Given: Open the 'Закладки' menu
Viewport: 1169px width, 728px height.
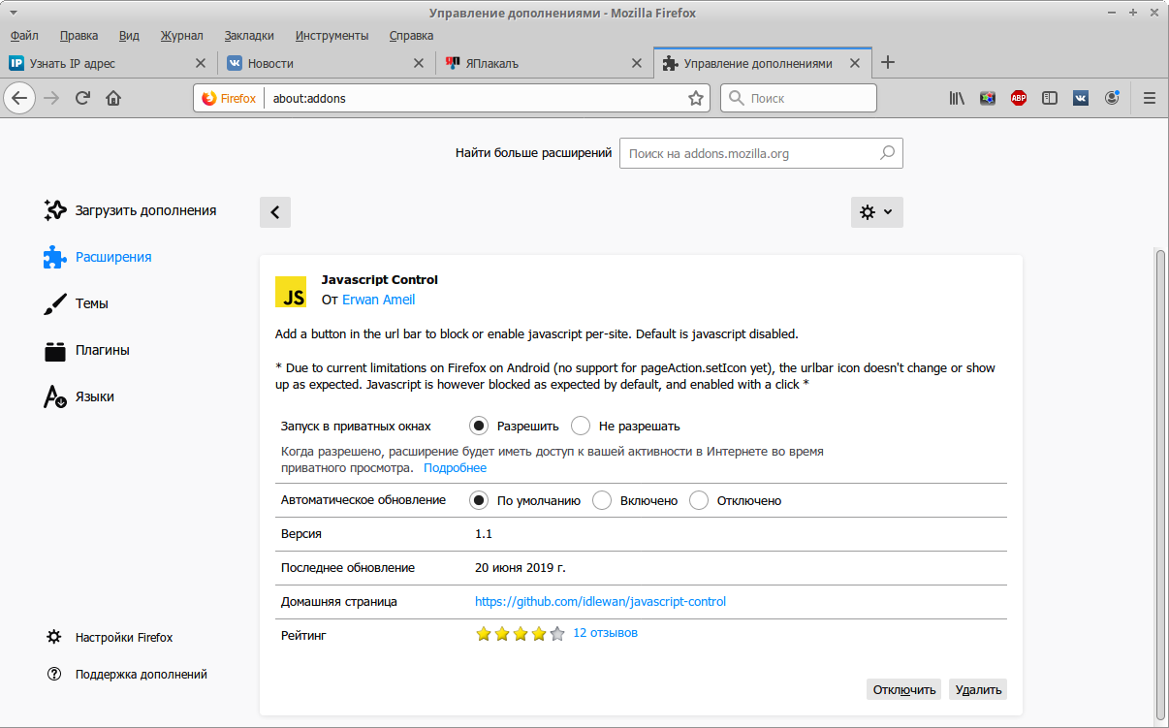Looking at the screenshot, I should pyautogui.click(x=249, y=36).
